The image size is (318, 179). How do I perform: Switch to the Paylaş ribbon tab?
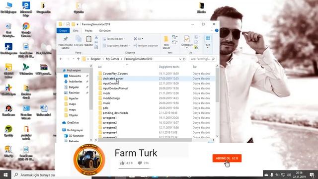point(88,31)
